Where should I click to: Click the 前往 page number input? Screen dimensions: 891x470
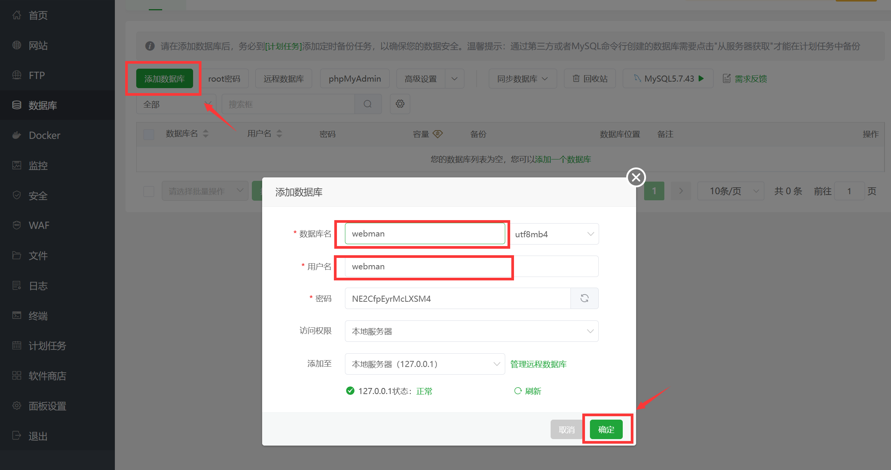(x=849, y=191)
